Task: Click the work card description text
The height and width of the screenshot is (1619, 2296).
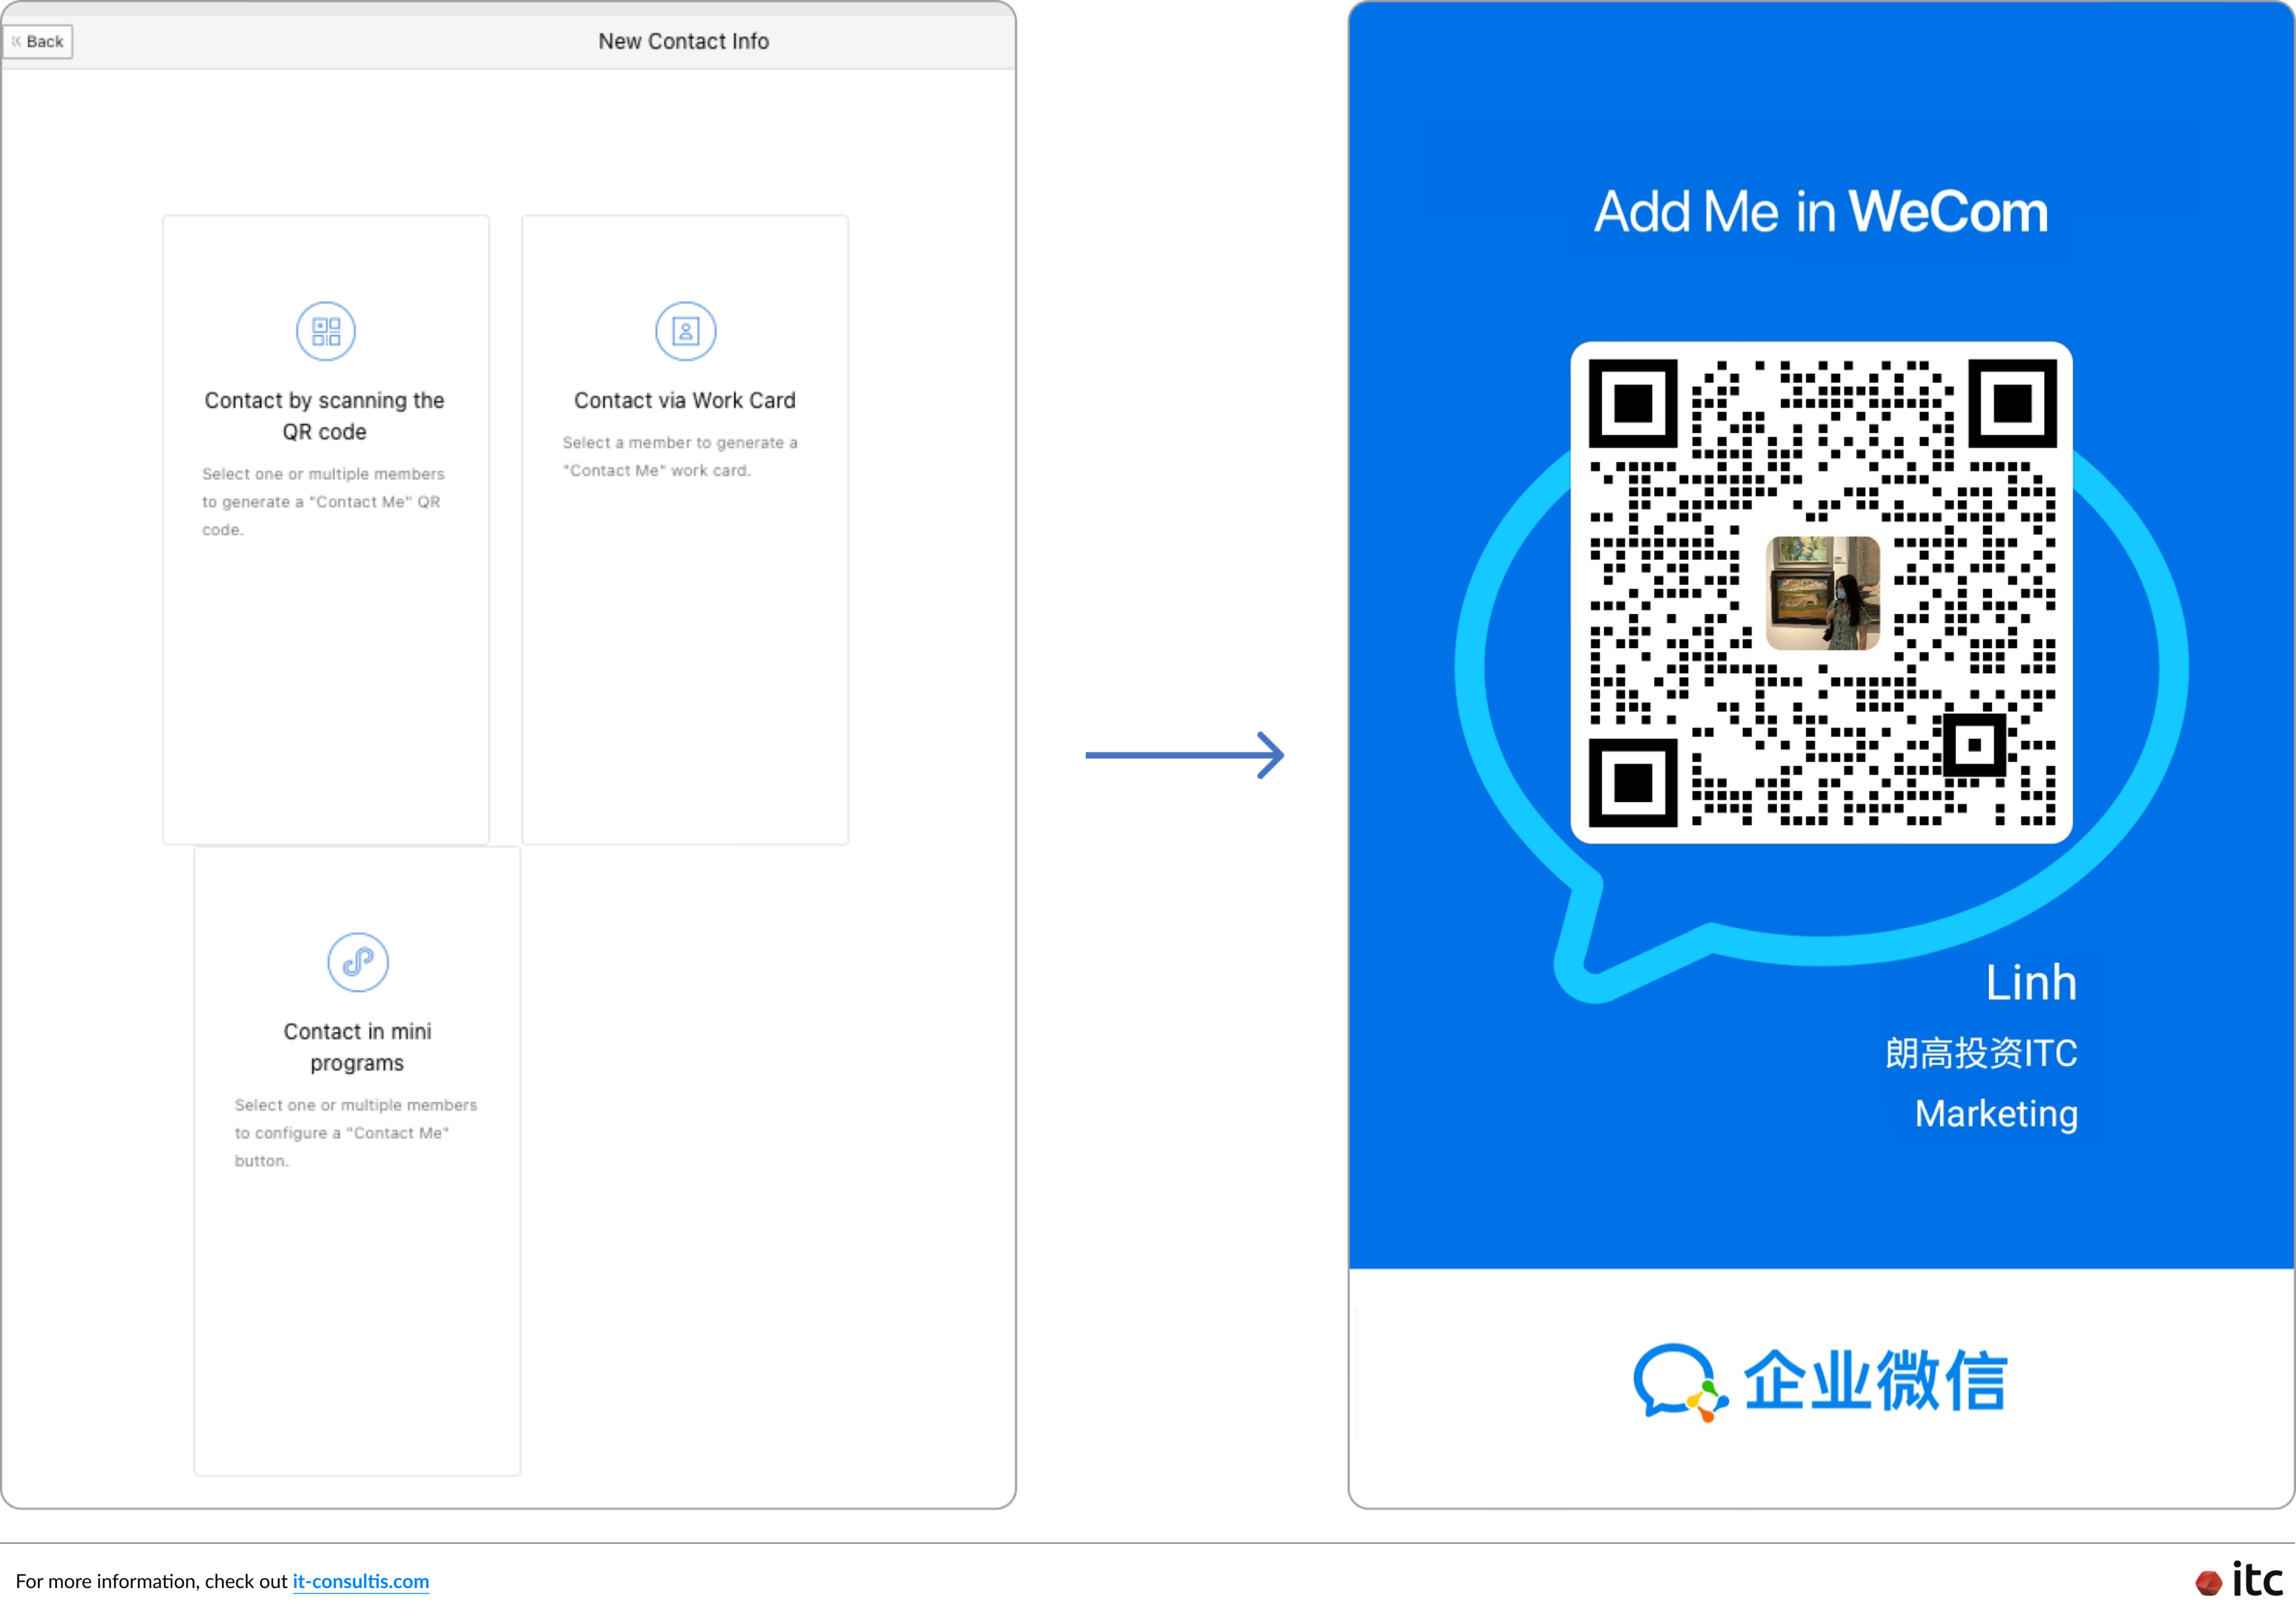Action: click(x=680, y=456)
